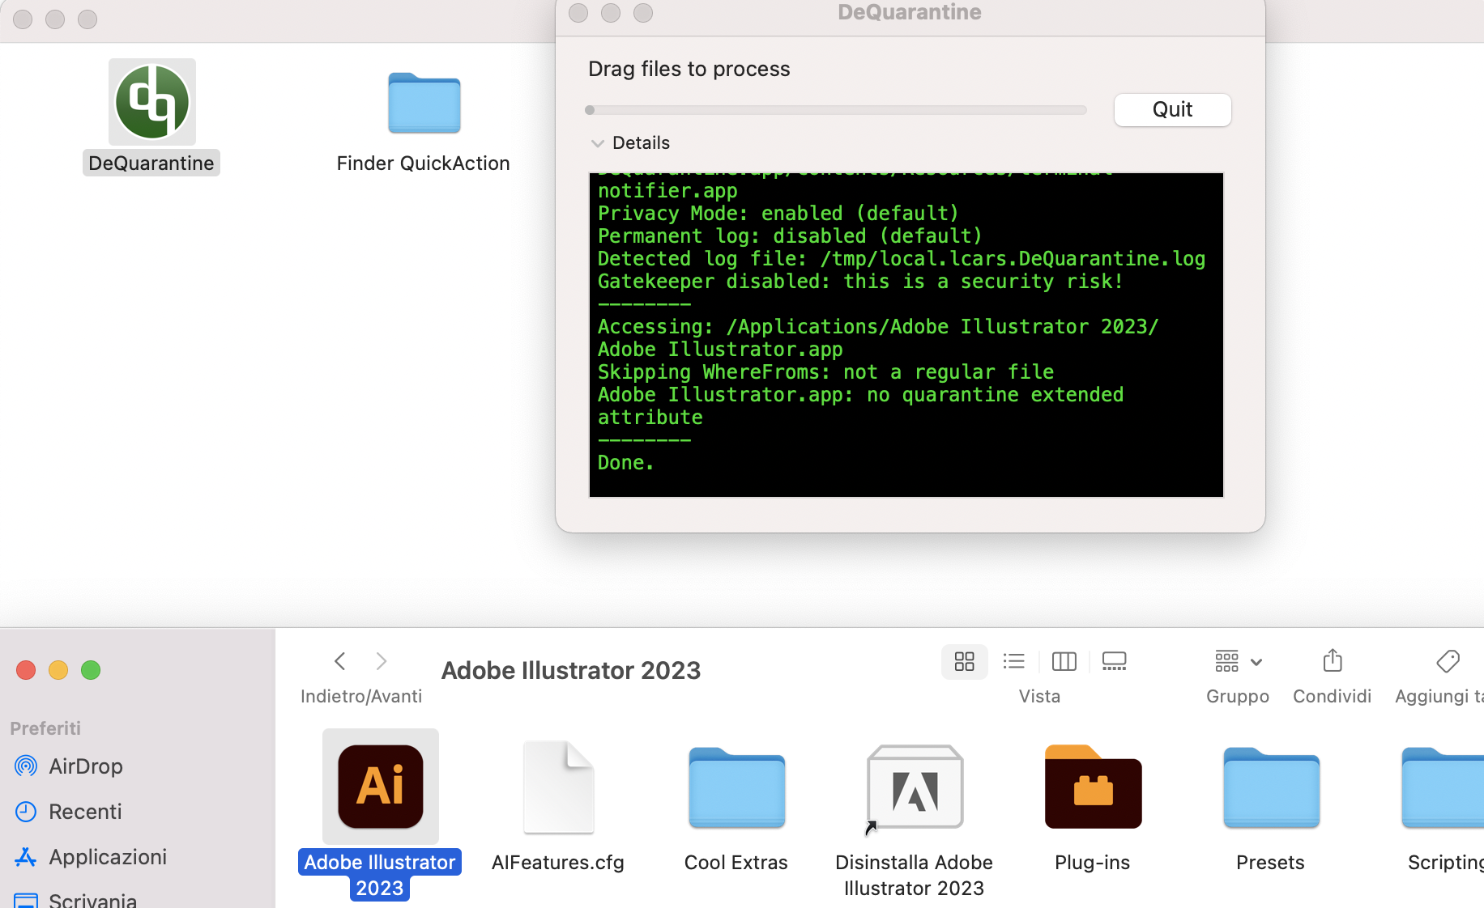This screenshot has height=908, width=1484.
Task: Open the Gruppo grouping dropdown
Action: pyautogui.click(x=1238, y=662)
